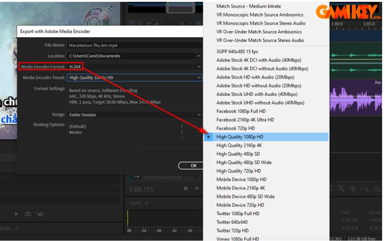Image resolution: width=385 pixels, height=241 pixels.
Task: Click the zoom in at in-point icon
Action: click(x=364, y=189)
